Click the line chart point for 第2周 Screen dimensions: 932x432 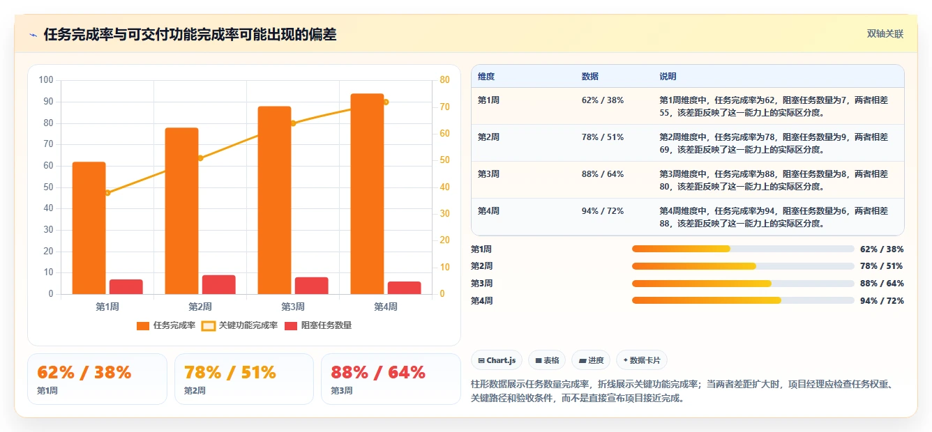pos(200,158)
